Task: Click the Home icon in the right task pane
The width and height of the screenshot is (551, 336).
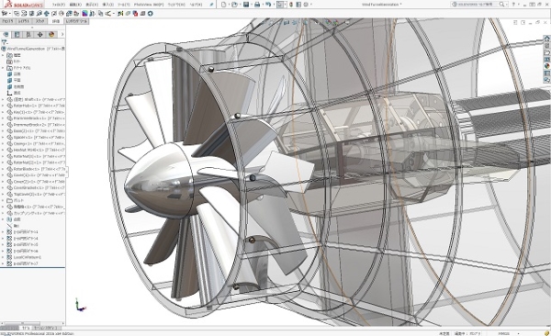Action: pyautogui.click(x=546, y=39)
